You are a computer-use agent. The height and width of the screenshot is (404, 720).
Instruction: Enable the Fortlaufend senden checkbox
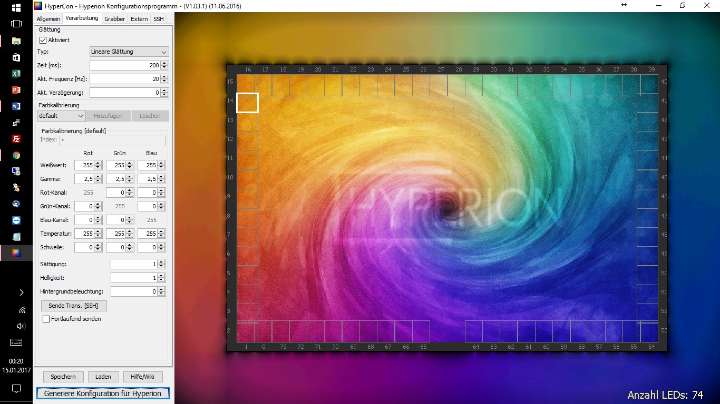(x=46, y=319)
